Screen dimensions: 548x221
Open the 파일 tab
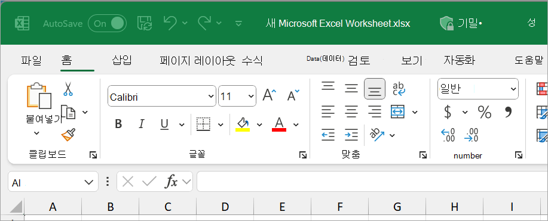31,60
